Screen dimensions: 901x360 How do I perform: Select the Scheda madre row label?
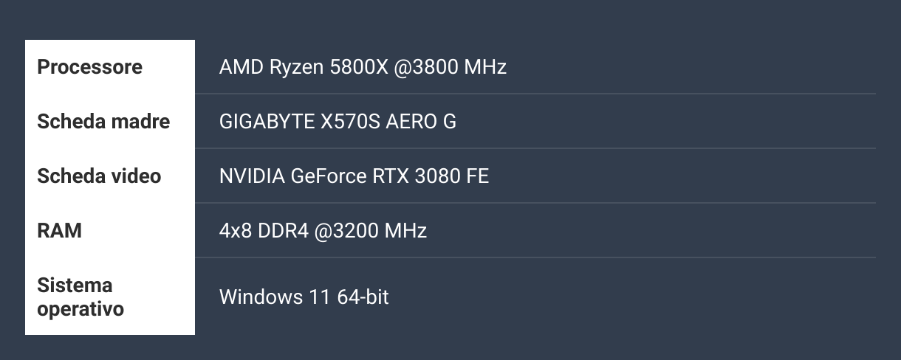tap(103, 122)
